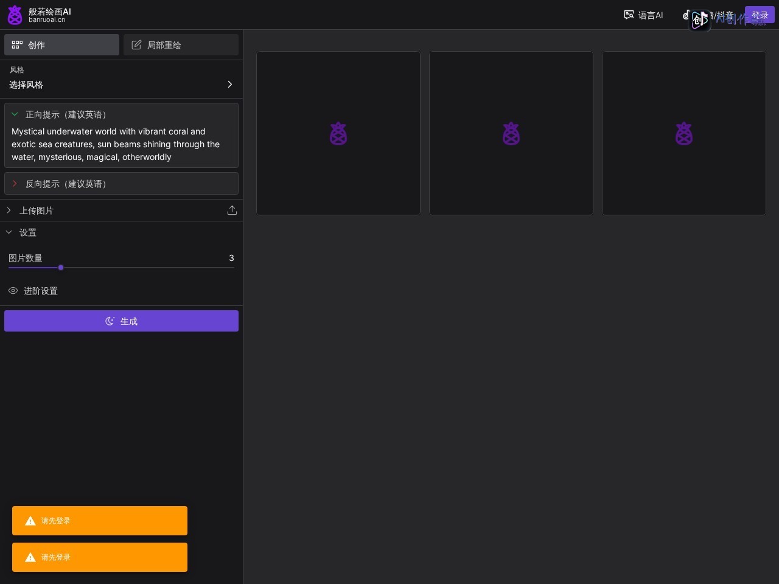Click the first warning triangle icon
The width and height of the screenshot is (779, 584).
tap(30, 521)
